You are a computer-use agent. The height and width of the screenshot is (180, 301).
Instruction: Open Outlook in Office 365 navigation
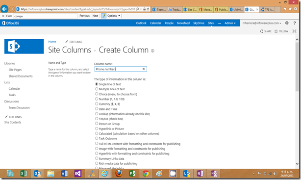pyautogui.click(x=141, y=23)
